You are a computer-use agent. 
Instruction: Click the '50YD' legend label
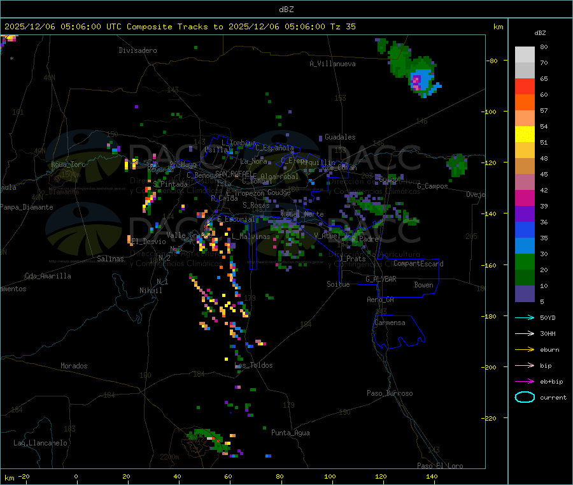point(548,317)
